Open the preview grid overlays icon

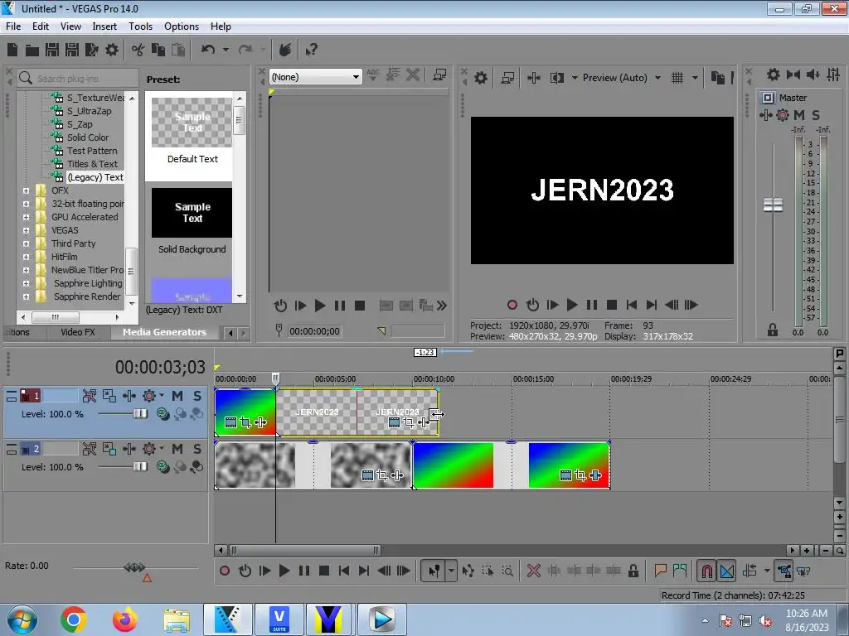click(x=677, y=78)
